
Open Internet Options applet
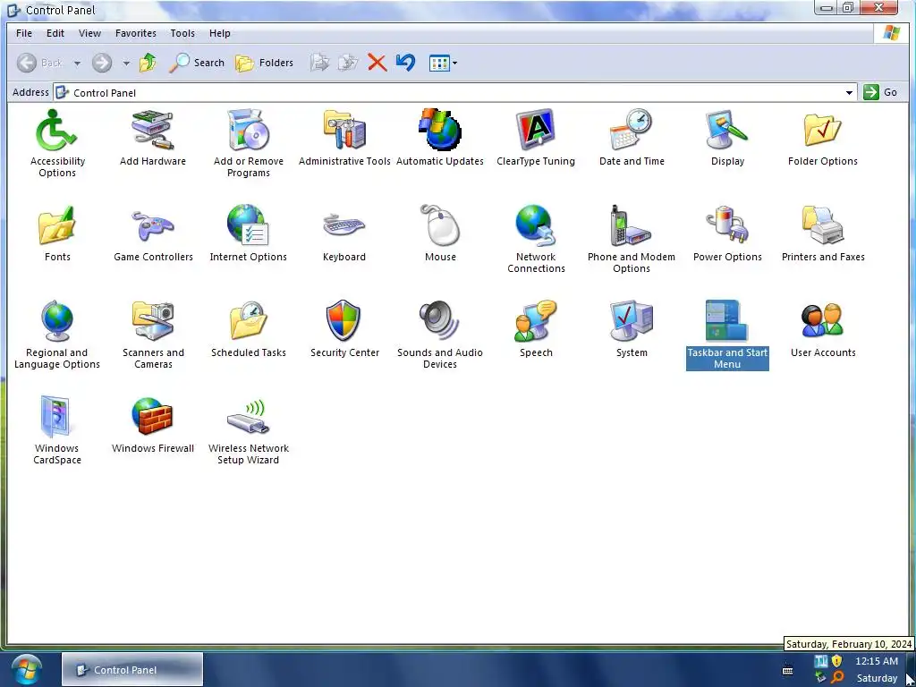coord(249,233)
